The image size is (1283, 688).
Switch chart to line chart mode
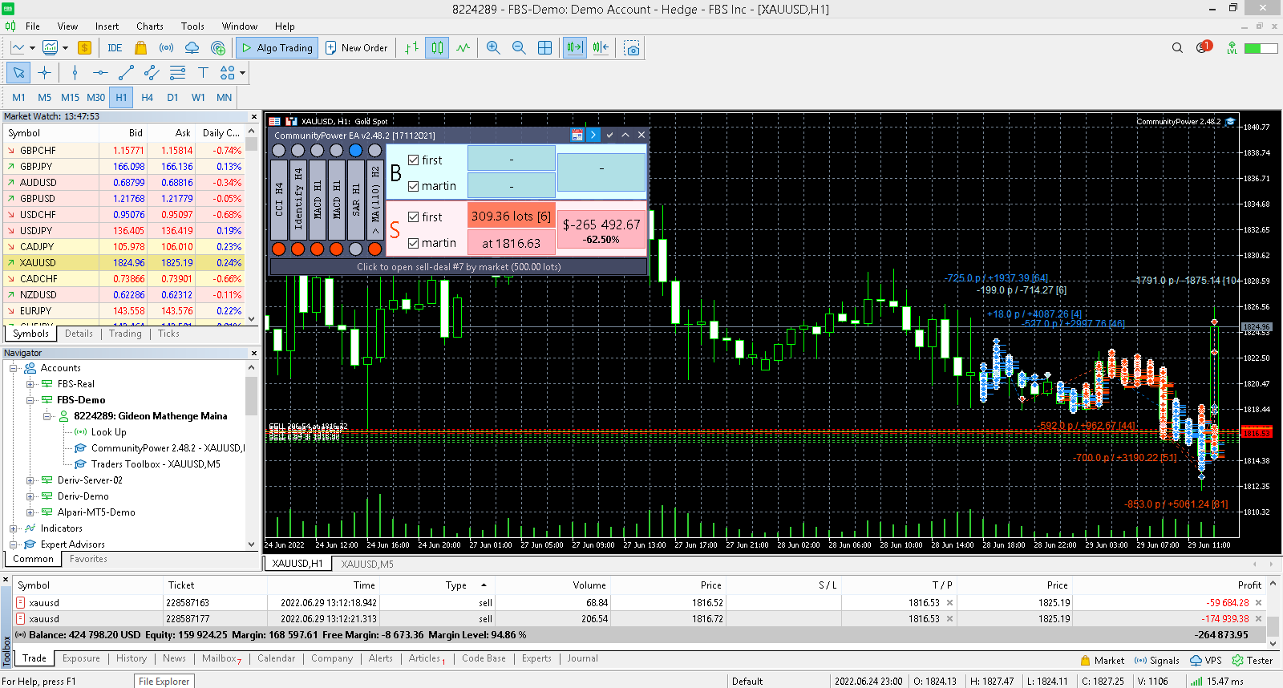pos(463,48)
